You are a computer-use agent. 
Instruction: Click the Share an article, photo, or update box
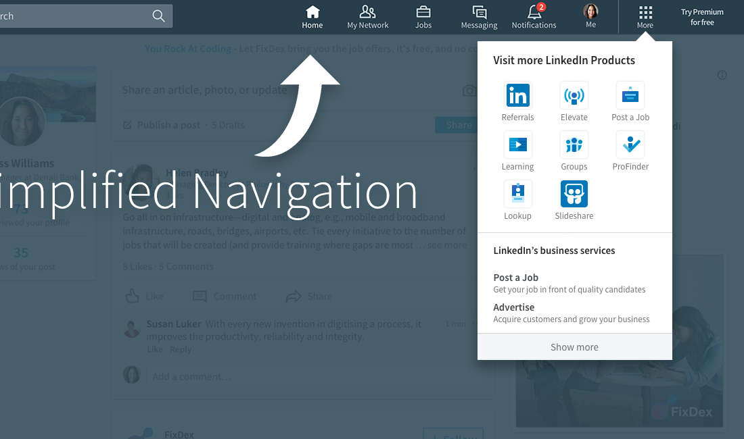click(204, 90)
